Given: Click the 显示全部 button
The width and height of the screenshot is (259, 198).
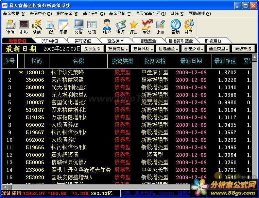Looking at the screenshot, I should 92,49.
